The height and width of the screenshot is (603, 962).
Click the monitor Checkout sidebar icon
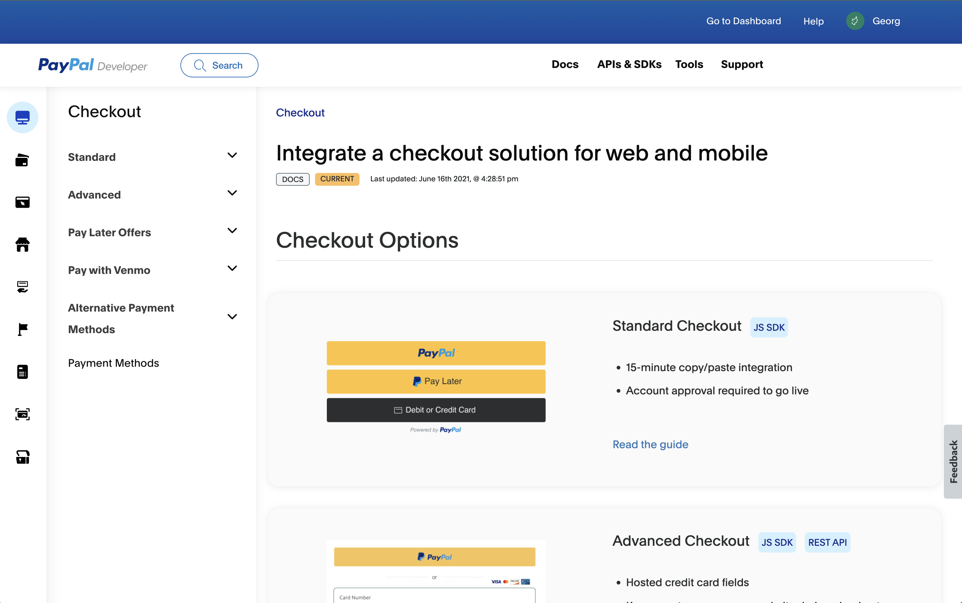pos(22,117)
